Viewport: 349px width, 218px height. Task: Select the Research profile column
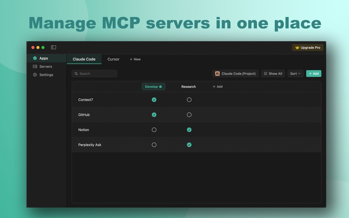click(188, 87)
